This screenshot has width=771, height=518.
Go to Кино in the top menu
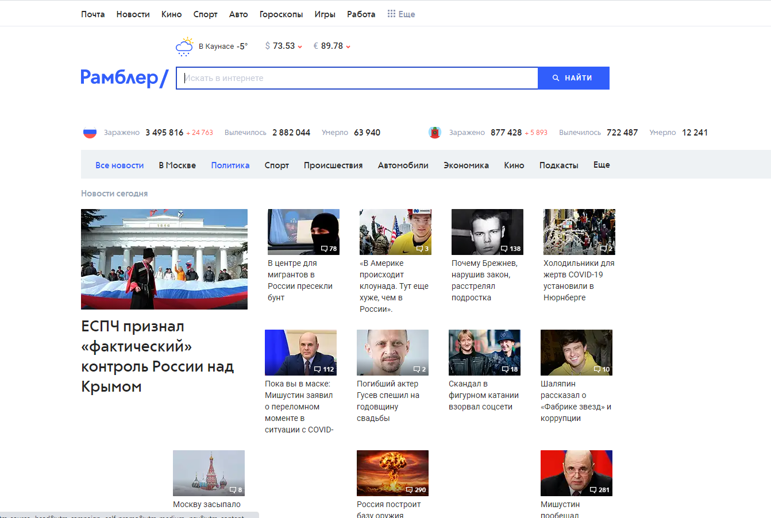coord(171,14)
